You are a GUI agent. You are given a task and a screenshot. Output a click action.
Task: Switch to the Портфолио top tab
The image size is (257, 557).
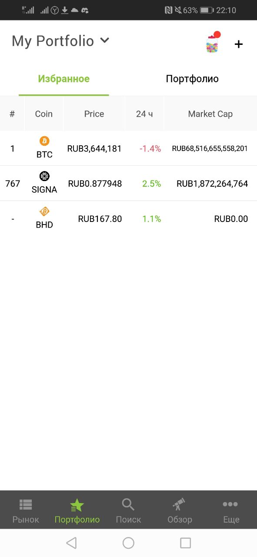point(192,79)
